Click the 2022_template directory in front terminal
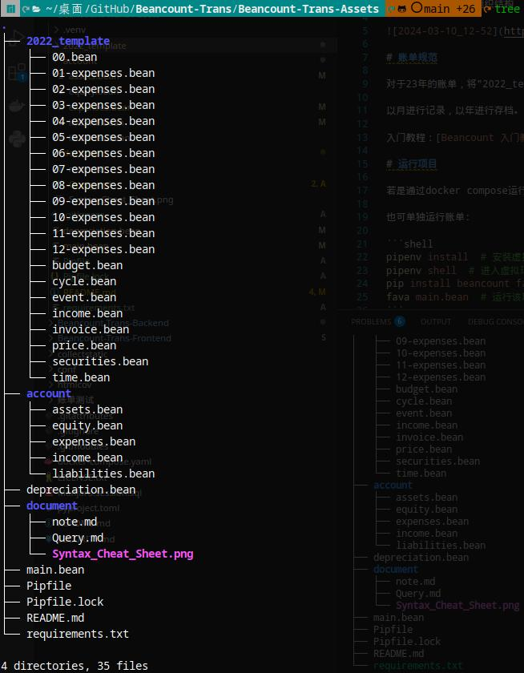524x673 pixels. point(68,41)
